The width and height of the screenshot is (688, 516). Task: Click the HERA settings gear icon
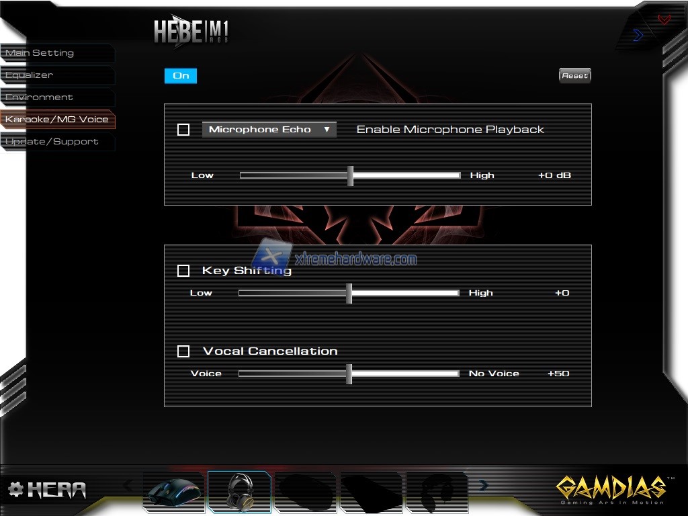tap(15, 490)
